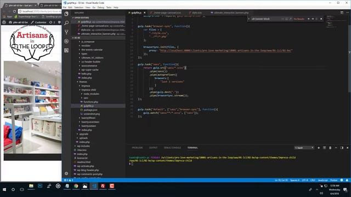The width and height of the screenshot is (351, 197).
Task: Expand replace mode in find widget
Action: click(x=248, y=19)
